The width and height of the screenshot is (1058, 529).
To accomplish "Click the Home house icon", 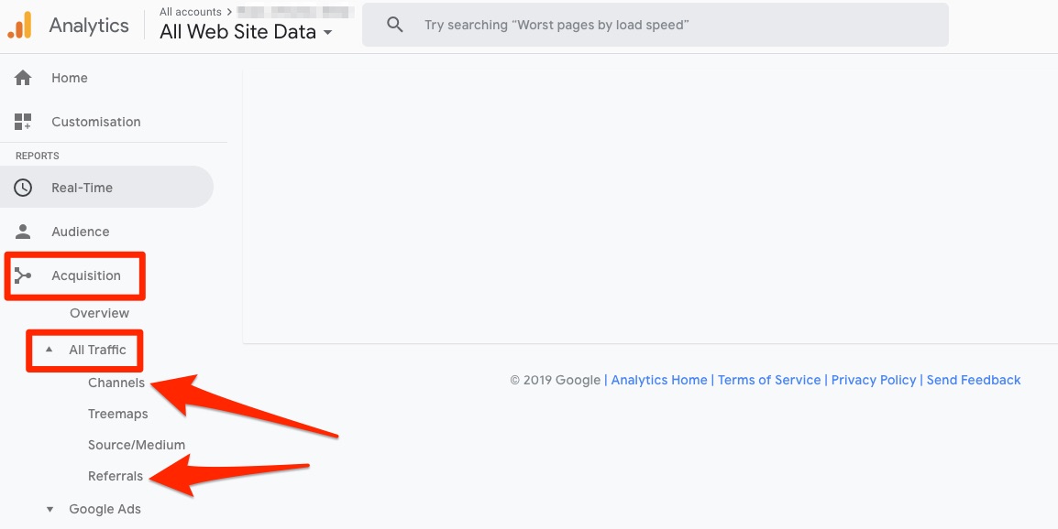I will pos(23,78).
